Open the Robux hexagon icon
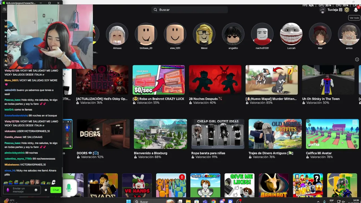 click(x=347, y=10)
